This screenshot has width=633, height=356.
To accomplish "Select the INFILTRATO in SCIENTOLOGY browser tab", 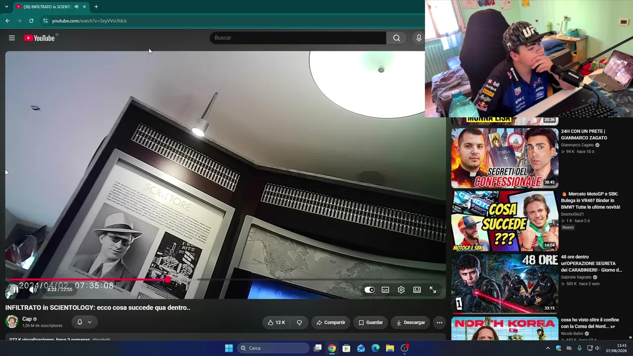I will coord(50,6).
